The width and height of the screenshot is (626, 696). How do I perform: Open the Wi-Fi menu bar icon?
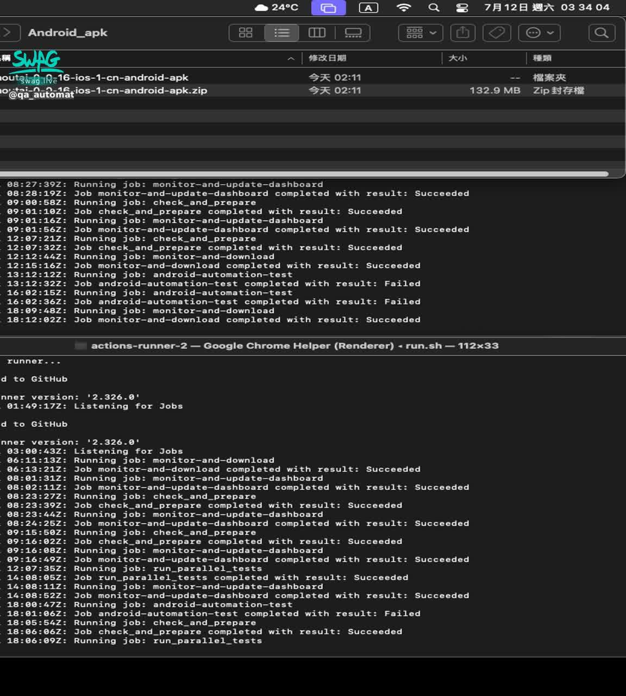404,8
